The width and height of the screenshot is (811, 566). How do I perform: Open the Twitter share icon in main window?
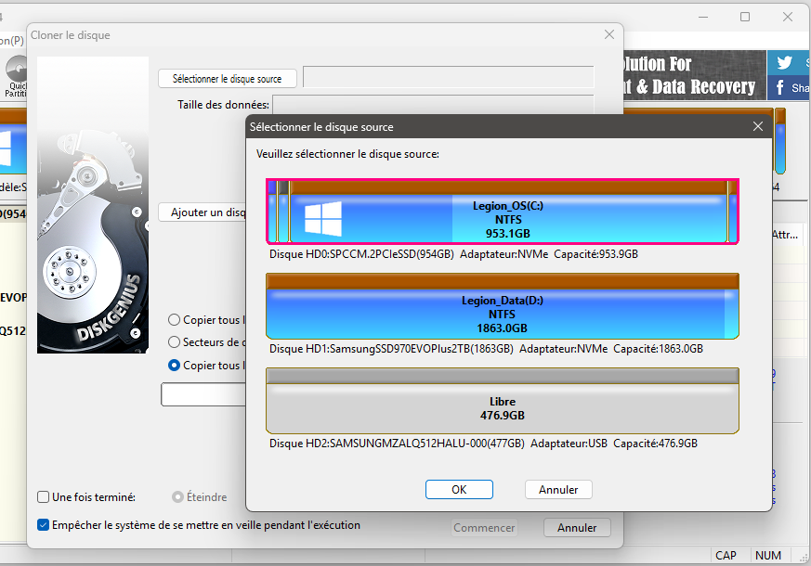784,62
